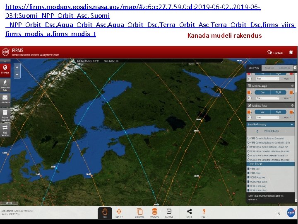Screen dimensions: 298x224
Task: Switch to the Burned Area tab
Action: tap(284, 68)
